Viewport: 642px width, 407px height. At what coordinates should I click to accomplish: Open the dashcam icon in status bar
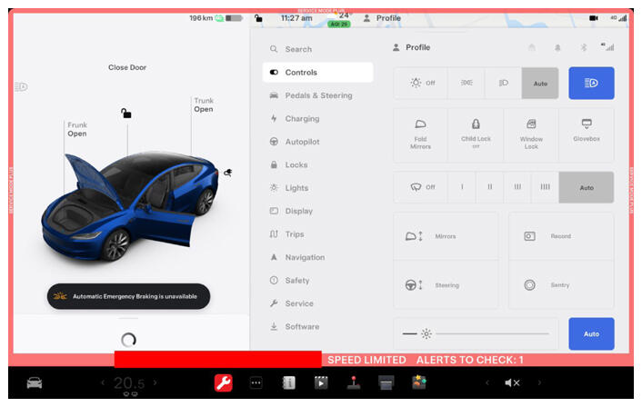(x=593, y=18)
